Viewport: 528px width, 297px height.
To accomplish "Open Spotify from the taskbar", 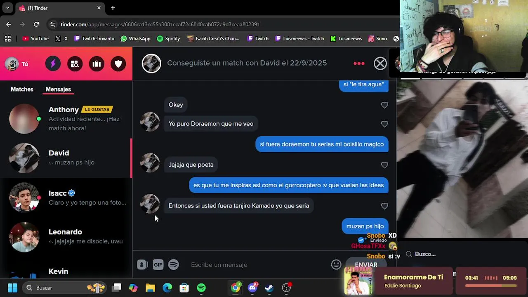I will click(x=201, y=288).
